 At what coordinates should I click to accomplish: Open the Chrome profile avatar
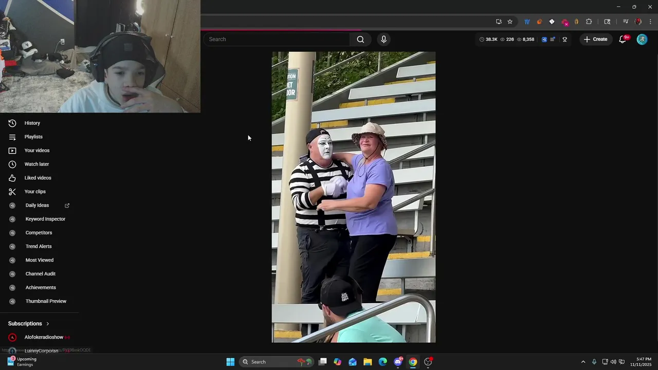pos(638,22)
